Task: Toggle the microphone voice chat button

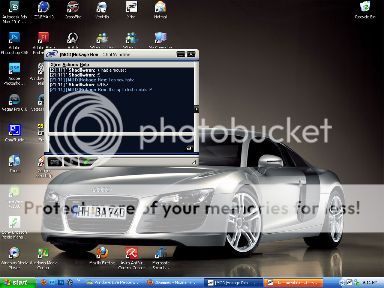Action: [x=70, y=162]
